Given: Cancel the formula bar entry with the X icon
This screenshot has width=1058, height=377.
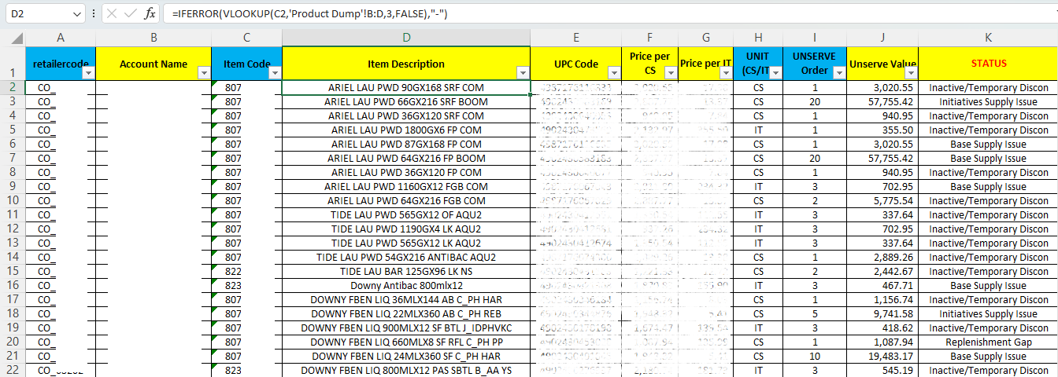Looking at the screenshot, I should tap(112, 14).
